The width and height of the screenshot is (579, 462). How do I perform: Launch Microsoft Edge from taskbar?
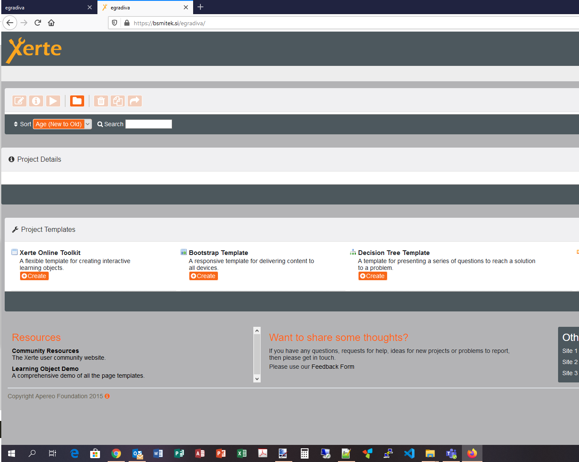tap(74, 453)
